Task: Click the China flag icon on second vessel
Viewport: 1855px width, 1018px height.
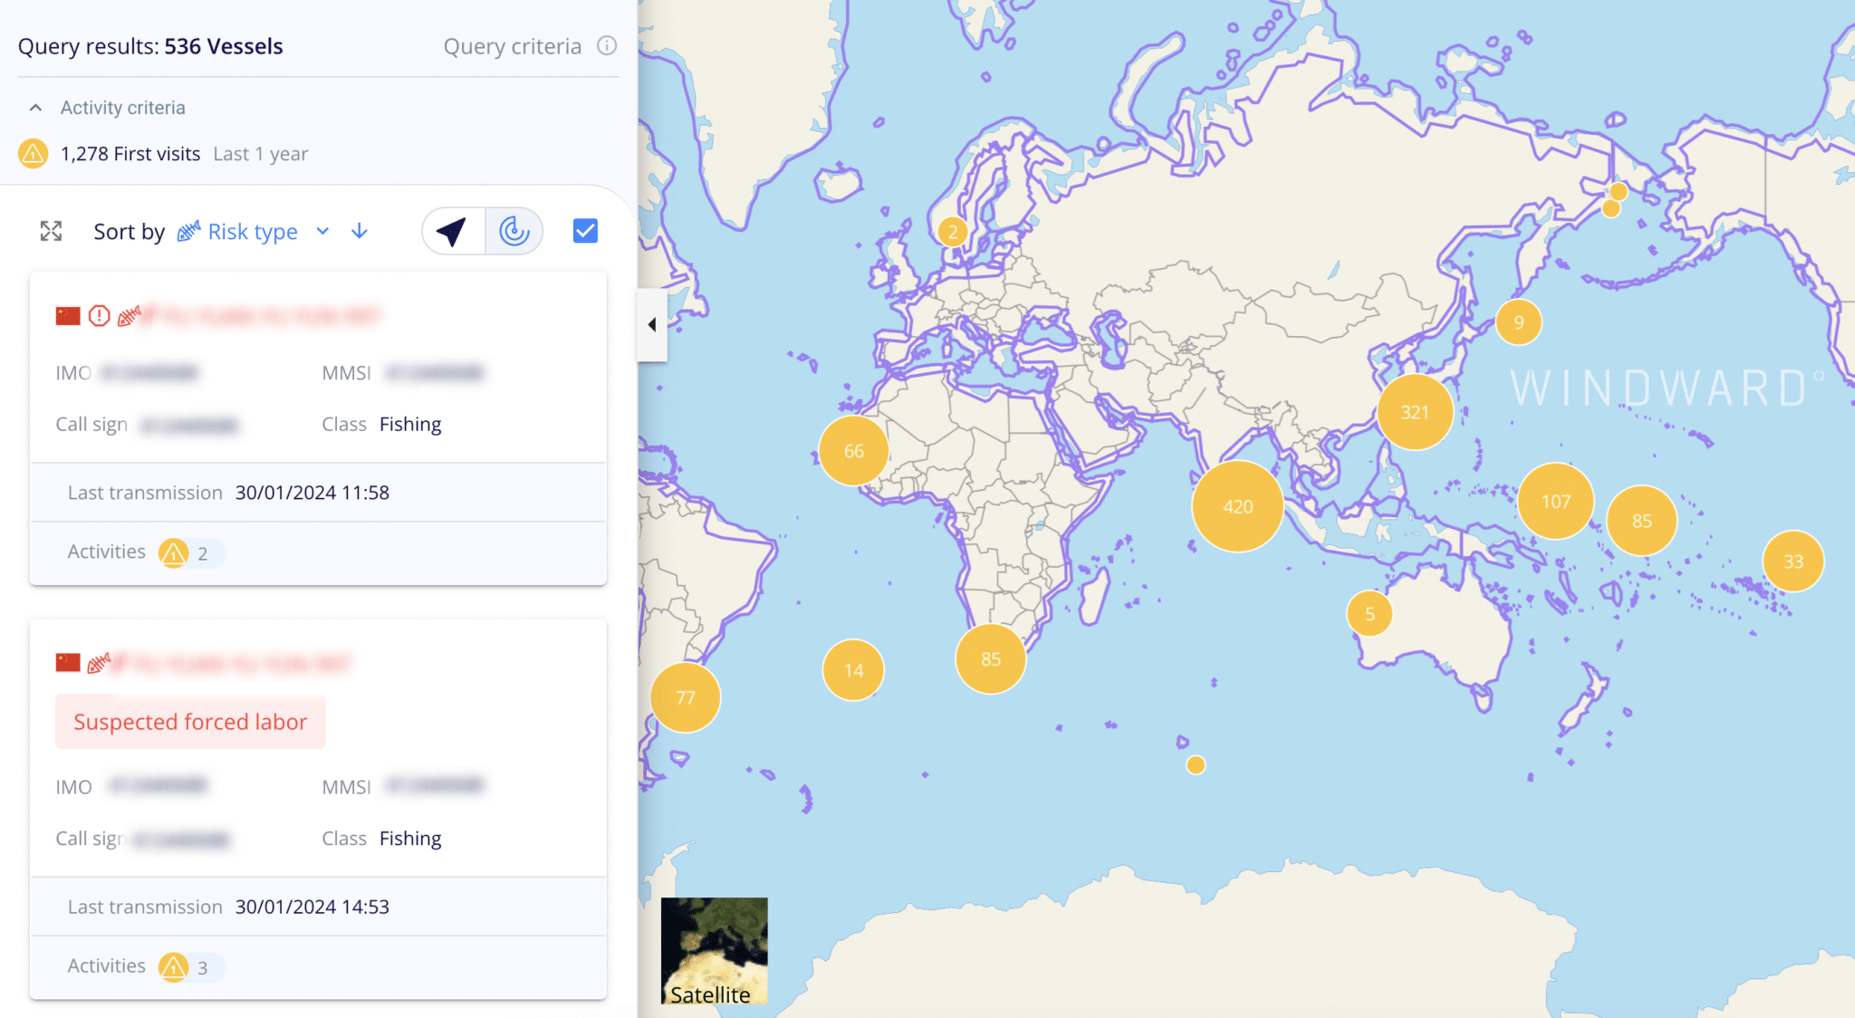Action: pos(68,662)
